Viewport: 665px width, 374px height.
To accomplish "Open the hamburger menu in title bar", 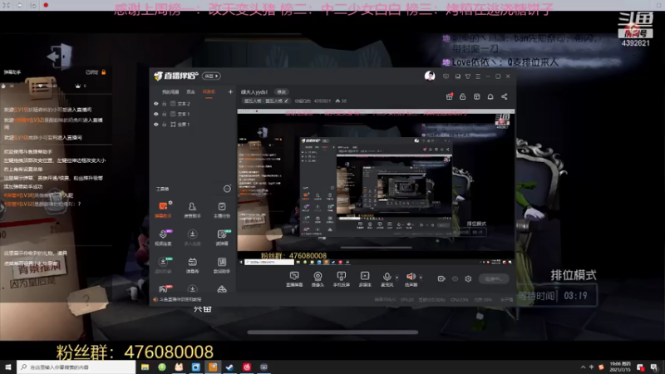I will click(478, 76).
